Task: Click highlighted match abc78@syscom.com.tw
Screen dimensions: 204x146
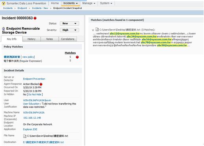Action: pyautogui.click(x=155, y=42)
